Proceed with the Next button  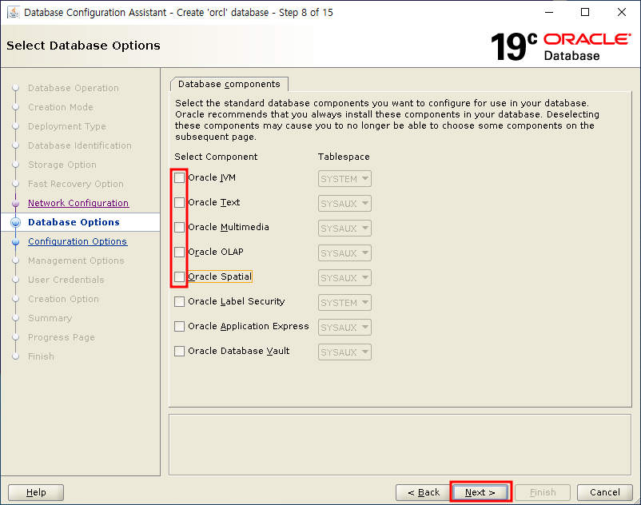point(480,492)
